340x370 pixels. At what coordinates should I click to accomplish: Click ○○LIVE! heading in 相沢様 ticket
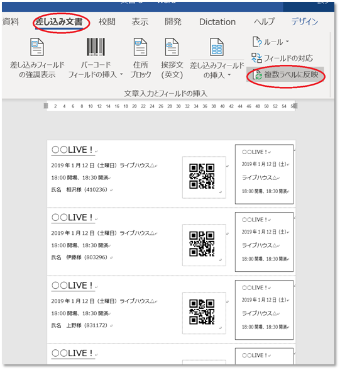tap(72, 150)
